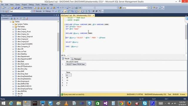Click the Database Engine Query icon
This screenshot has height=106, width=188.
click(35, 8)
